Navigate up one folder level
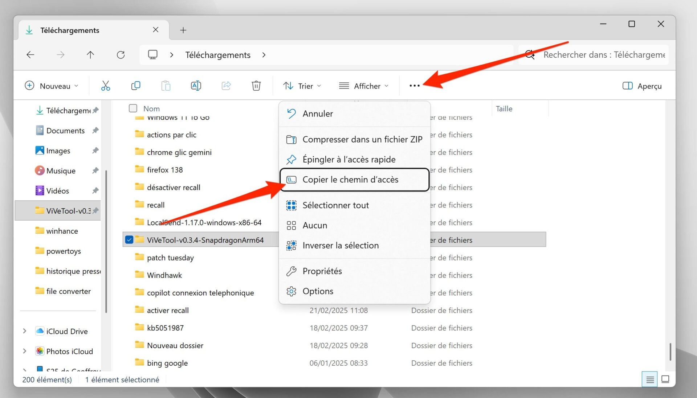 [90, 55]
